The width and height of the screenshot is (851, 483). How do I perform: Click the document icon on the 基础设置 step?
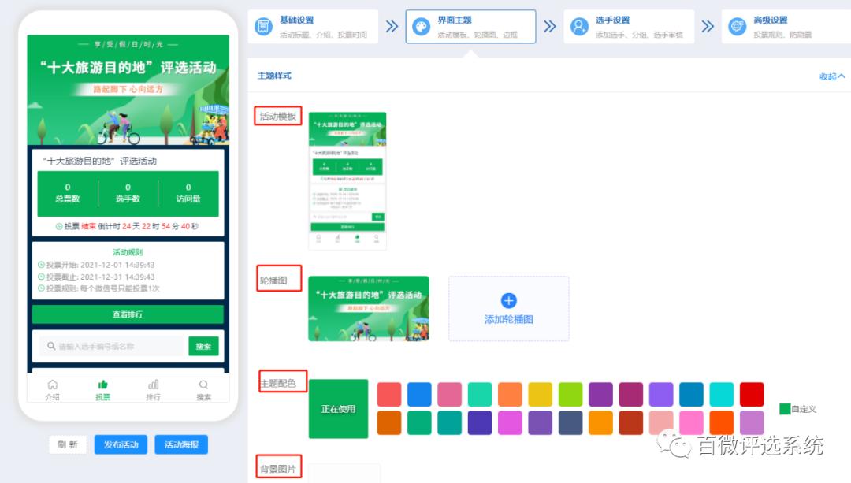[263, 25]
